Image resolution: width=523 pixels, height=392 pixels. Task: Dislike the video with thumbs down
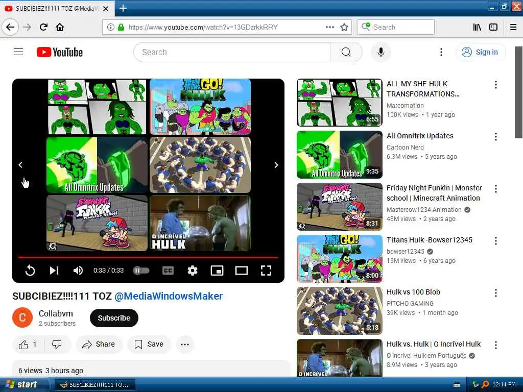(57, 345)
